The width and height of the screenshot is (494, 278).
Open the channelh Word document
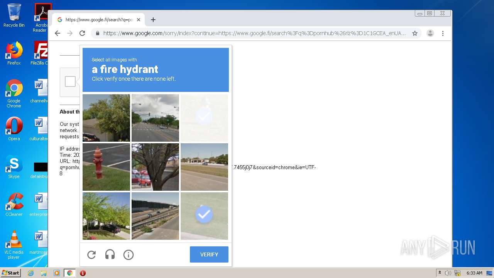[39, 91]
